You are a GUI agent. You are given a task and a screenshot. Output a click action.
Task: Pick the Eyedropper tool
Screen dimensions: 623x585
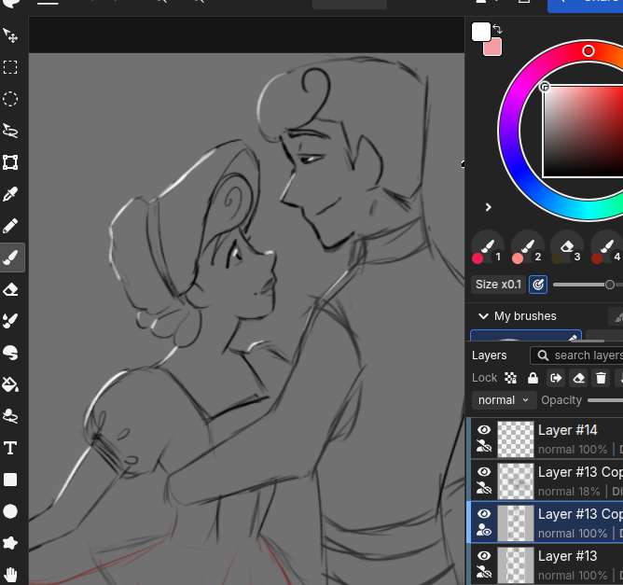10,194
